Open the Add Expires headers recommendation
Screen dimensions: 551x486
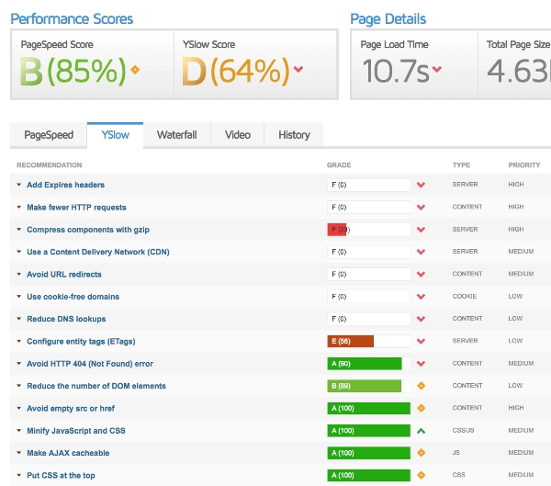click(66, 185)
